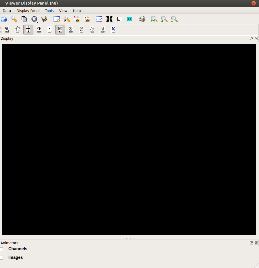Restore panel state icon with red down-right arrow
Image resolution: width=259 pixels, height=268 pixels.
[x=87, y=19]
